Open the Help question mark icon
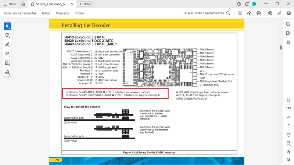 pos(239,4)
